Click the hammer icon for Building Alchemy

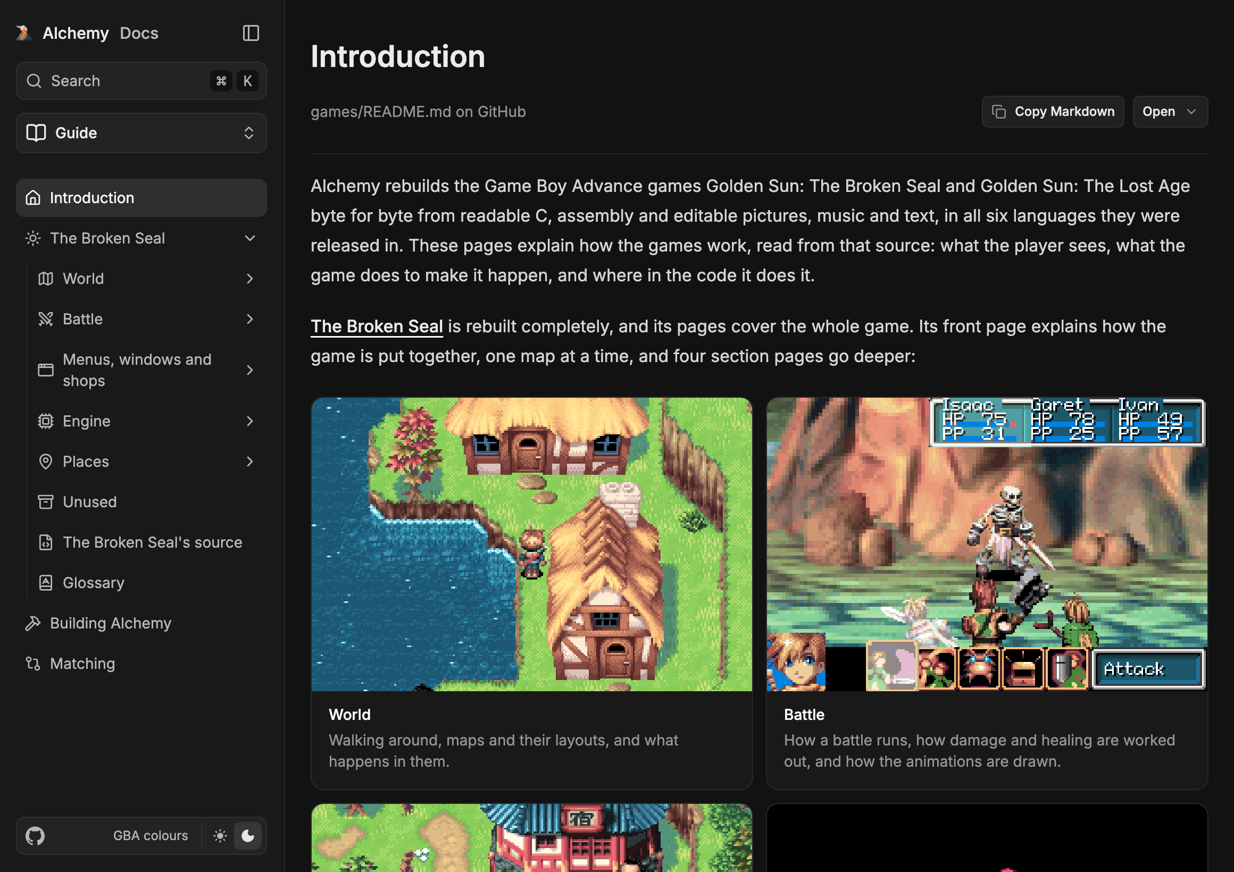33,623
